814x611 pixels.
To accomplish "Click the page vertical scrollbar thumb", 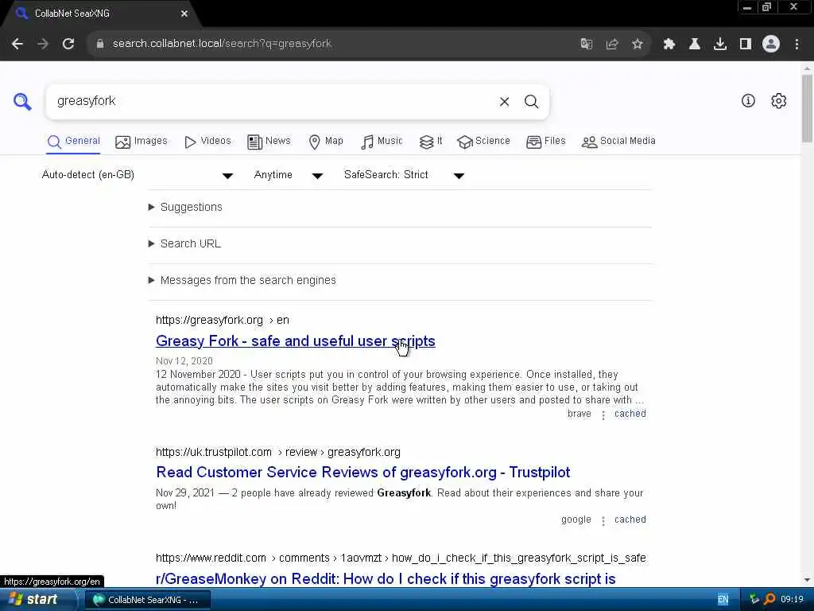I will point(807,108).
